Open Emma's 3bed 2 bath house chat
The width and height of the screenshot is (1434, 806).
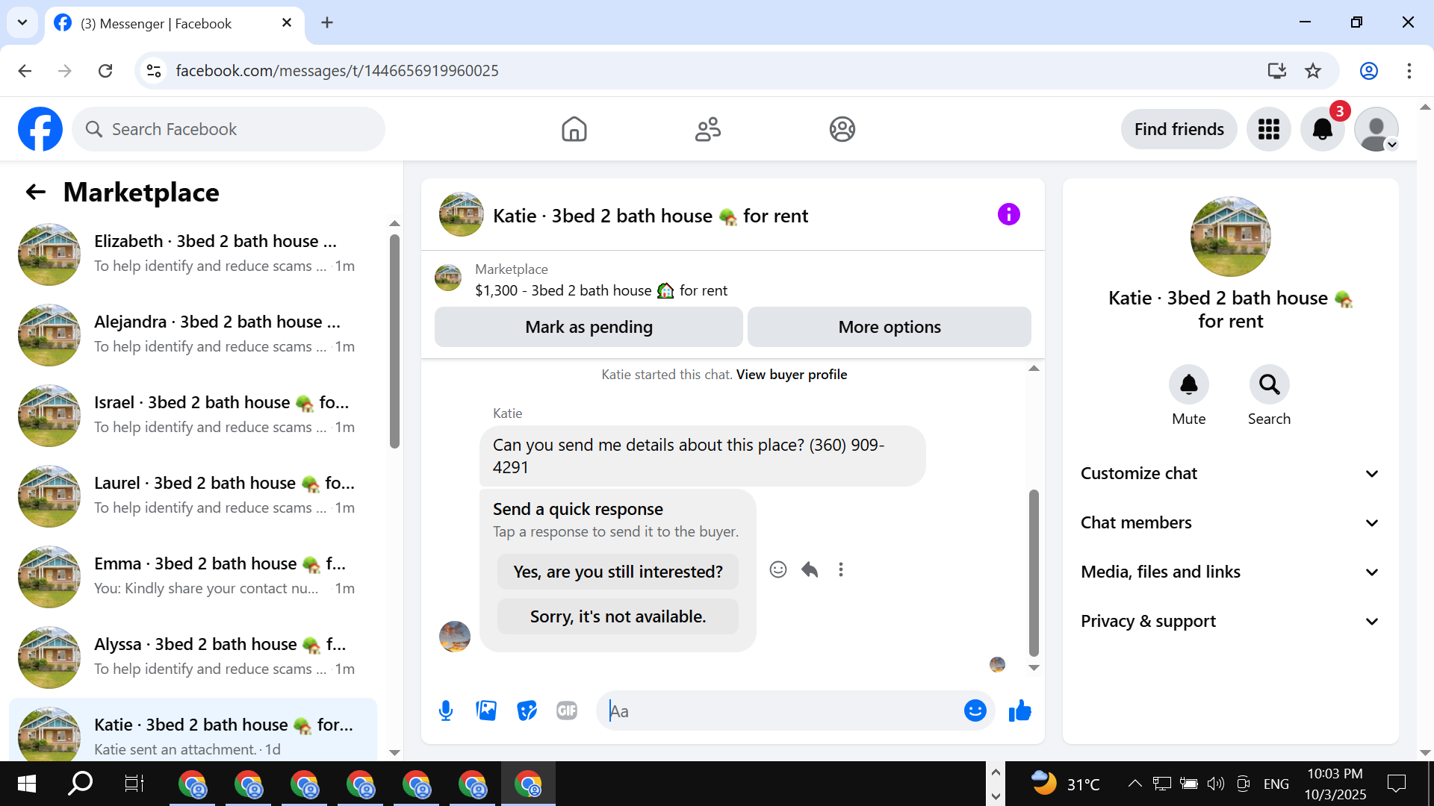(193, 577)
